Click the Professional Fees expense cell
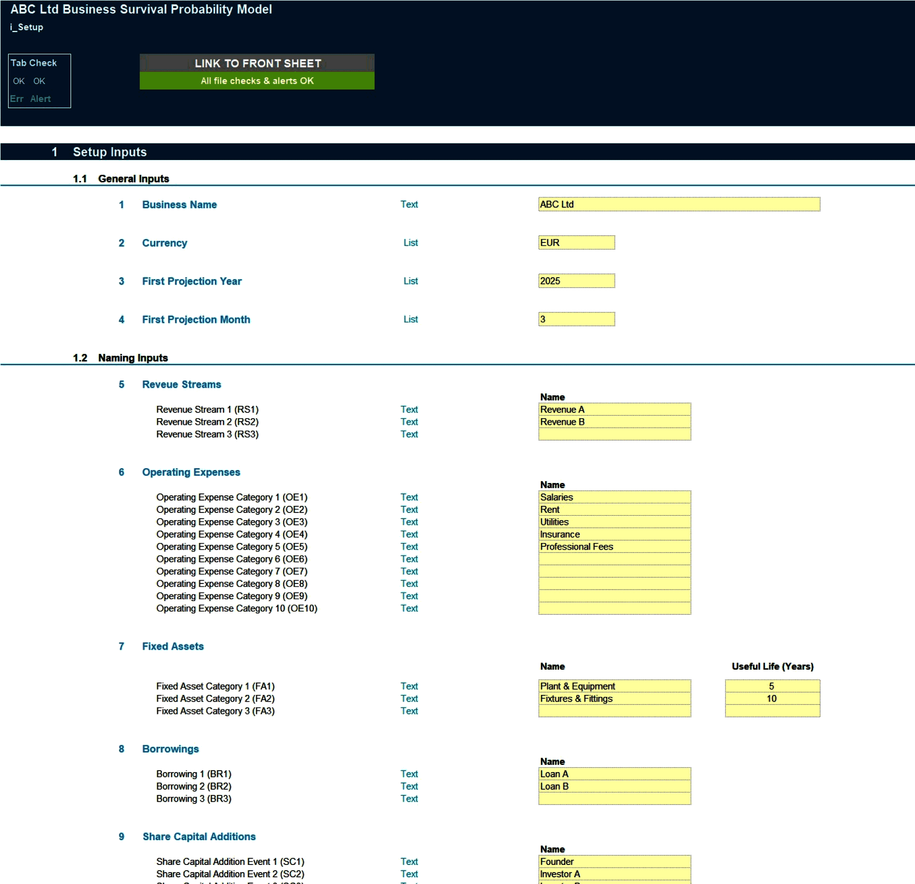 tap(614, 546)
